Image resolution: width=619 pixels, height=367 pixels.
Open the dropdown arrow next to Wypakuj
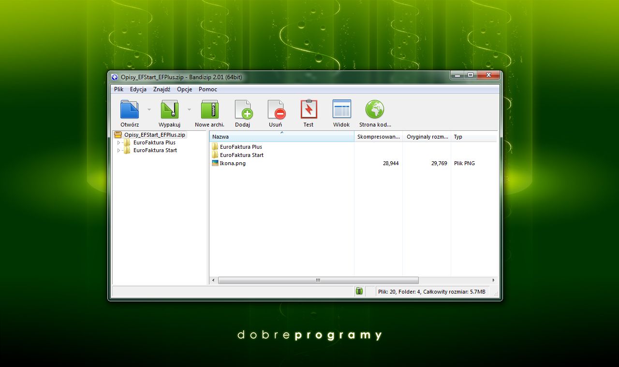[189, 110]
